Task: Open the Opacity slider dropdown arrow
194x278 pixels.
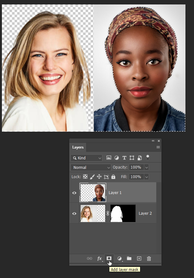Action: pos(146,167)
